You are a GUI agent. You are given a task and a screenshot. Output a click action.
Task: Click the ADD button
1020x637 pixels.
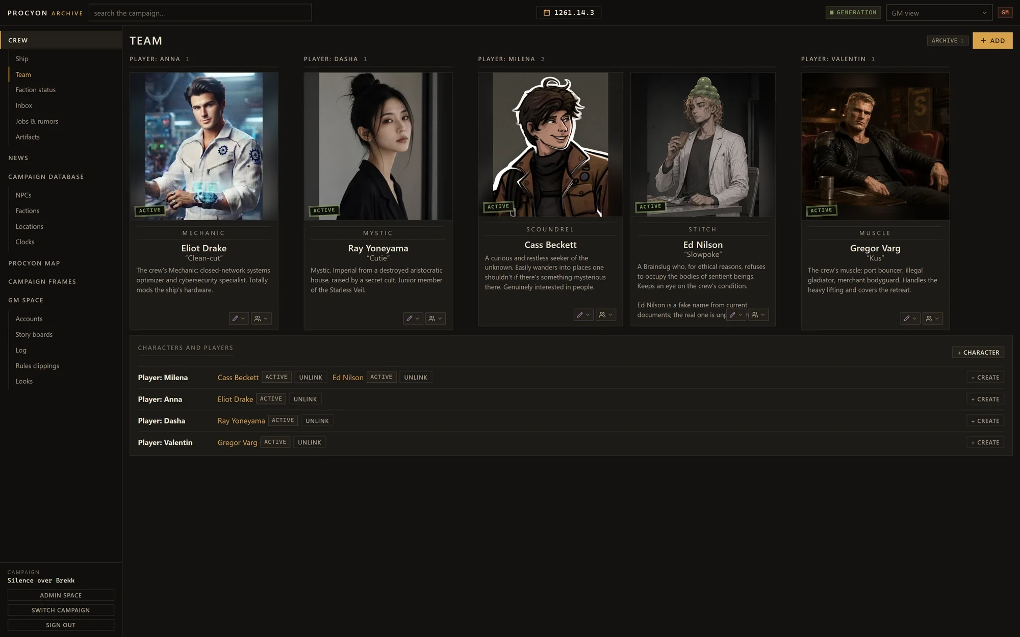(992, 41)
